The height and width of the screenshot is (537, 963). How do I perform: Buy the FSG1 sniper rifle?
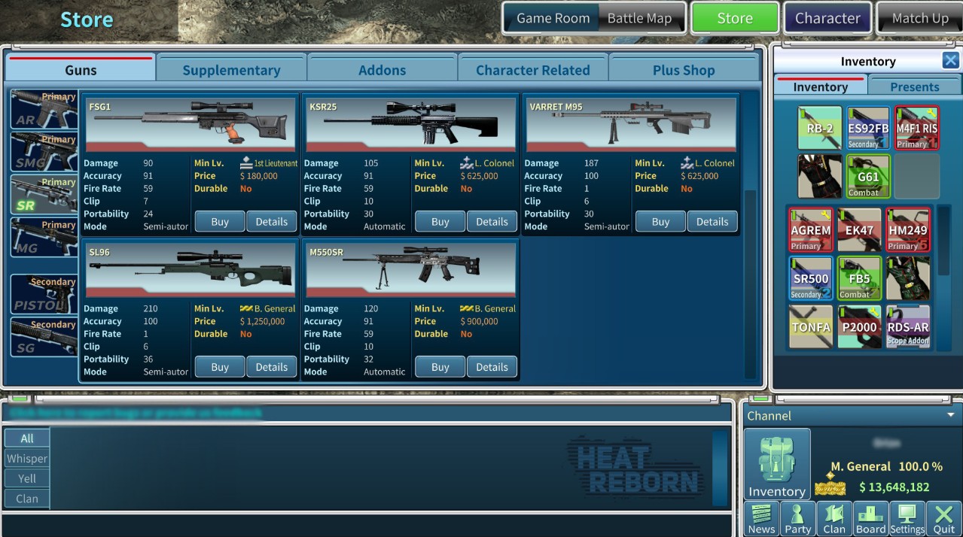[220, 222]
